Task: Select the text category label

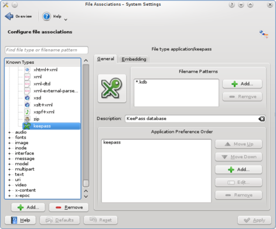Action: click(x=19, y=175)
